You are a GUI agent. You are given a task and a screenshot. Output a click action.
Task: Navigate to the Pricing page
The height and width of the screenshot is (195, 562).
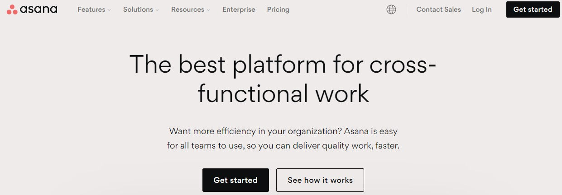pos(278,9)
